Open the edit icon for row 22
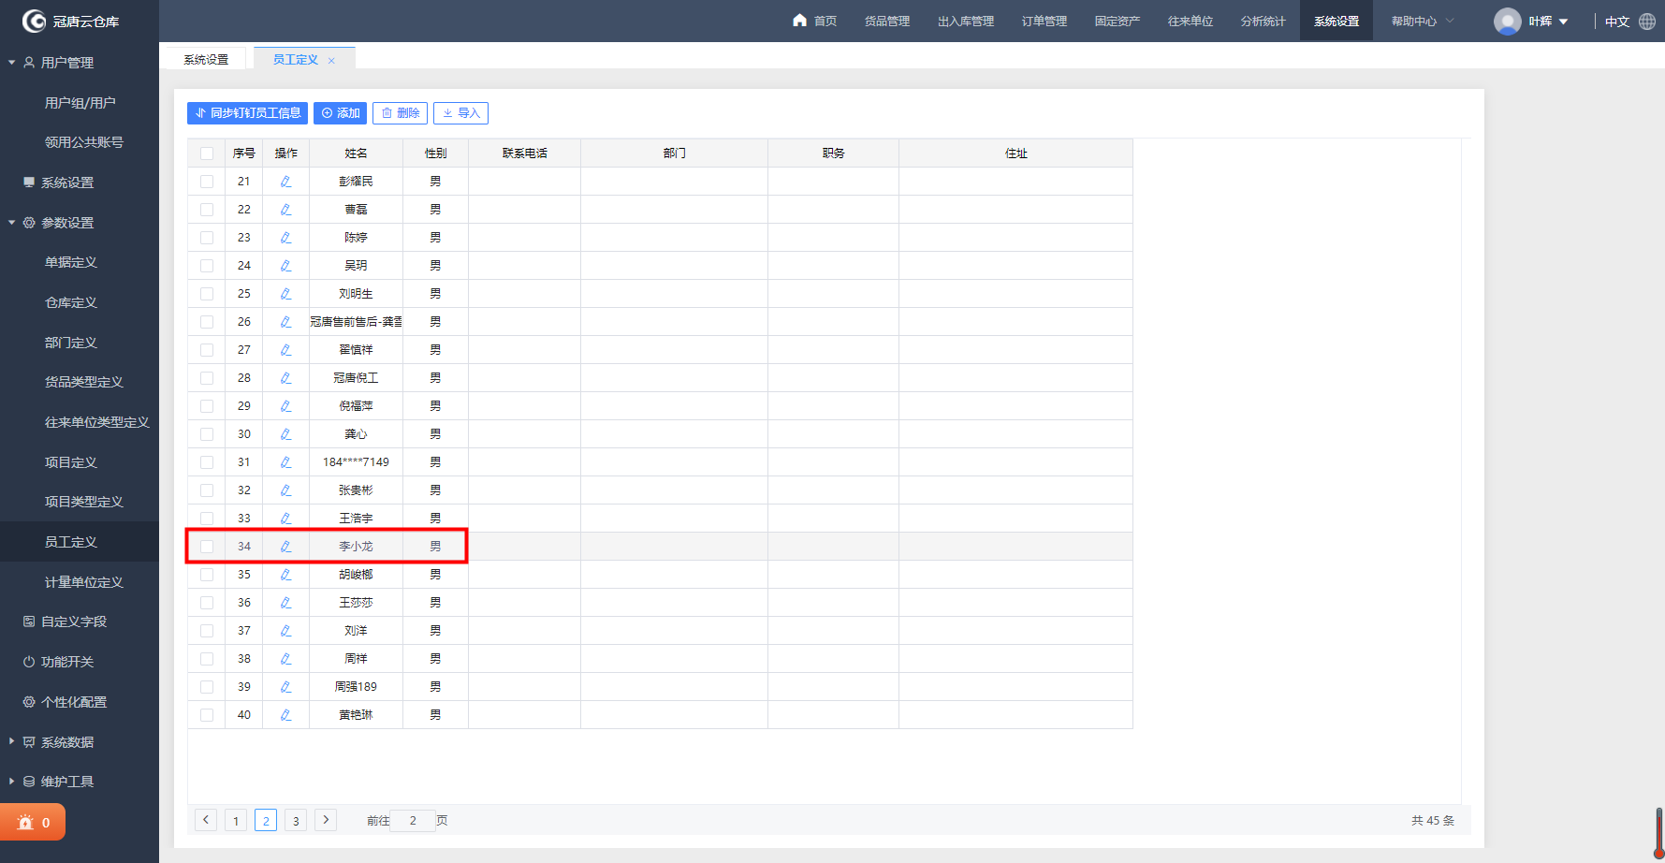The image size is (1665, 863). [285, 210]
